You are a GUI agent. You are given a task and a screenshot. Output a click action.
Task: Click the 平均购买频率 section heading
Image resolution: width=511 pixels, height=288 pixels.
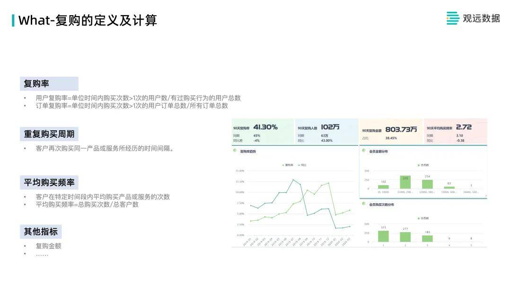tap(49, 182)
